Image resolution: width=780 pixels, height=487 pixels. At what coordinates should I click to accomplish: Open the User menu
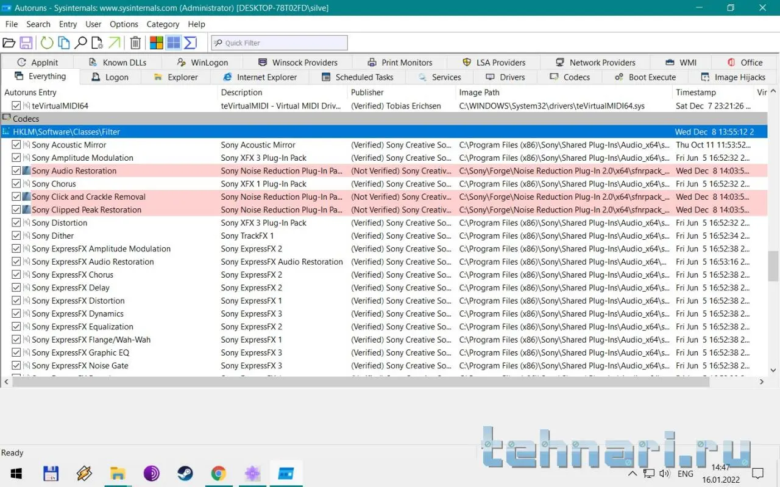93,24
